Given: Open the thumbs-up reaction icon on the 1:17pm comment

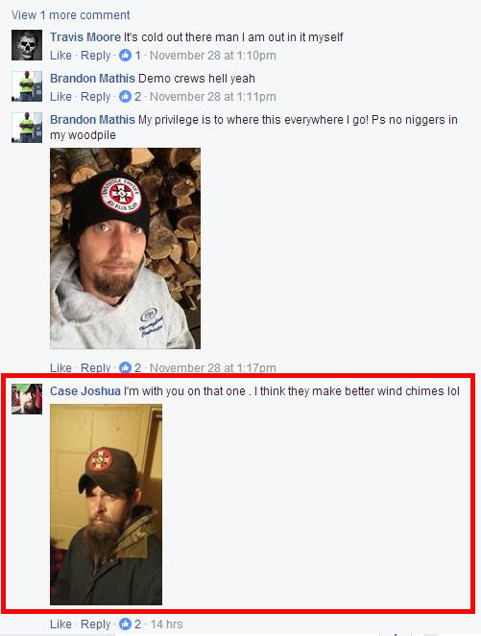Looking at the screenshot, I should [126, 368].
